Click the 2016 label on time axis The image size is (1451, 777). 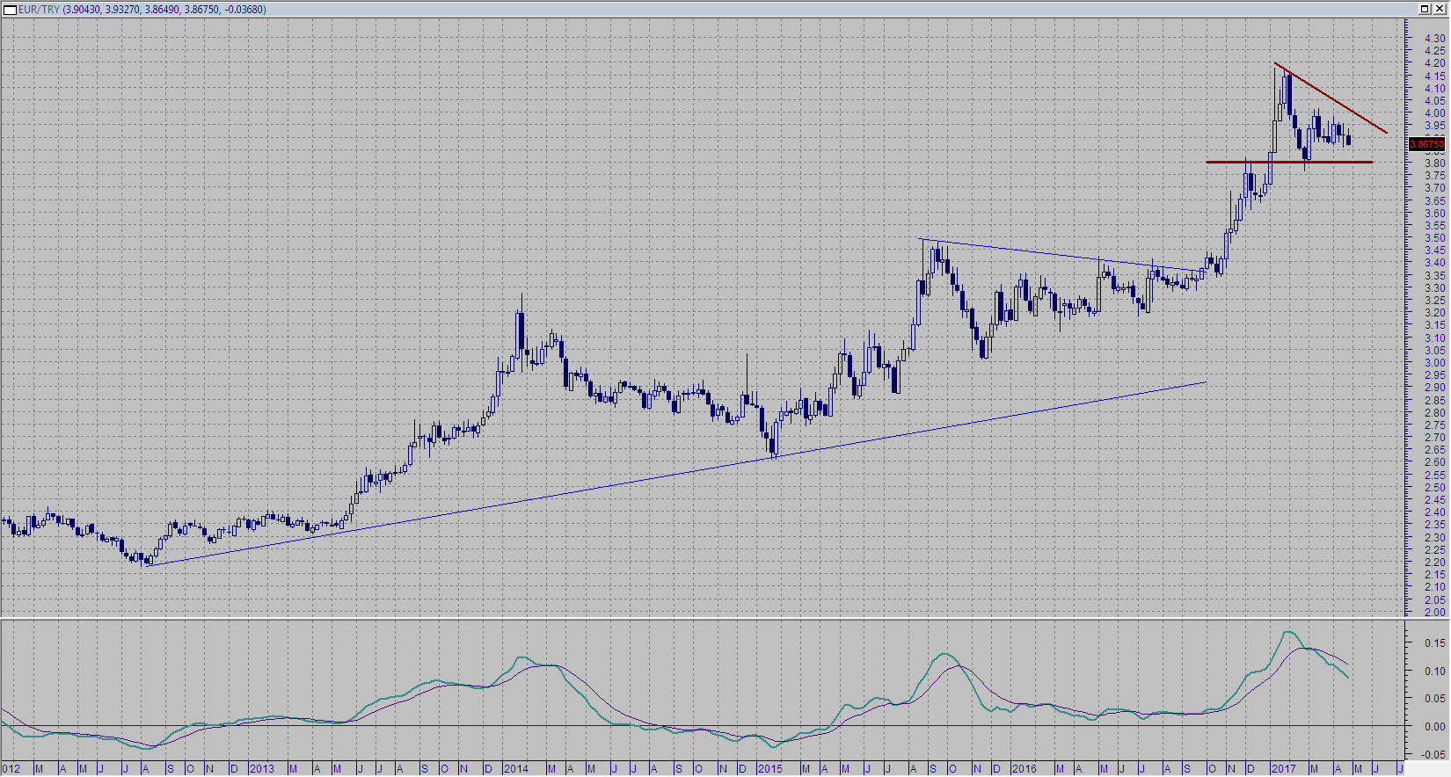click(x=1024, y=769)
